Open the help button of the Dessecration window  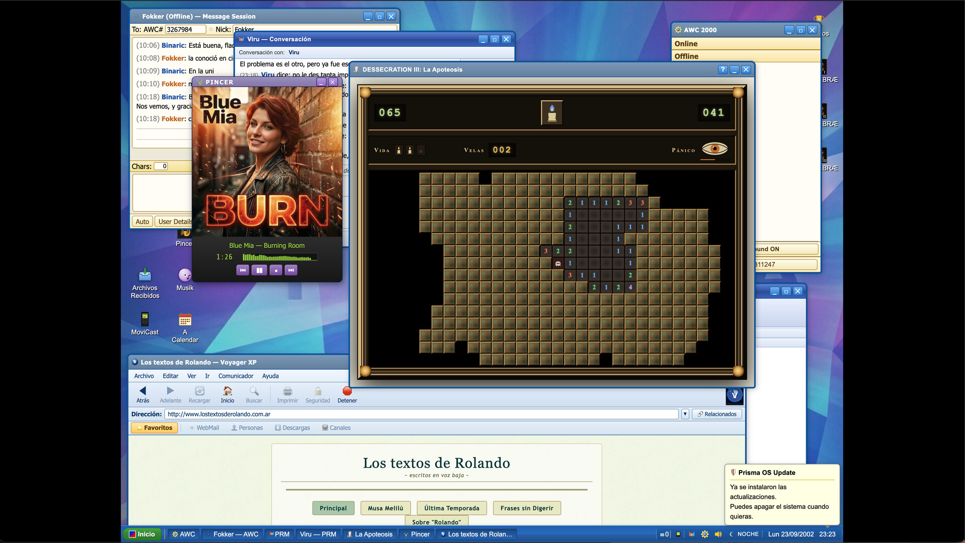[x=723, y=69]
